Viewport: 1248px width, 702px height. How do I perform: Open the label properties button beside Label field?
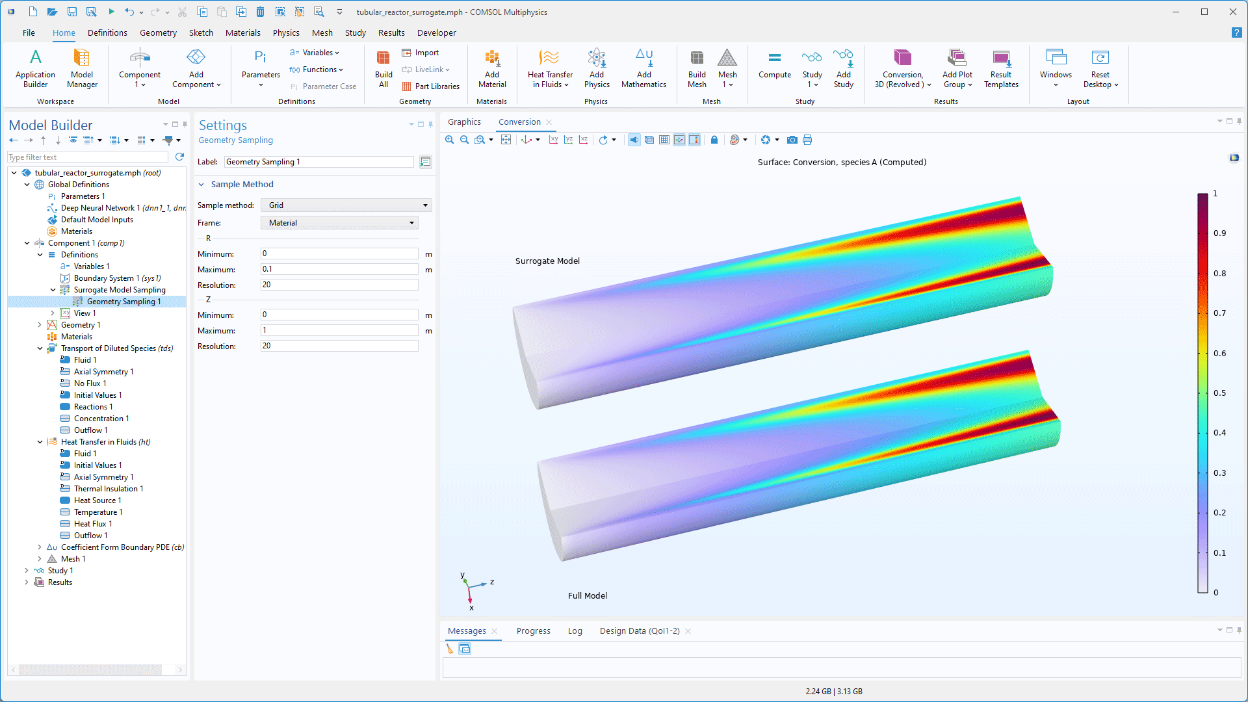[426, 162]
